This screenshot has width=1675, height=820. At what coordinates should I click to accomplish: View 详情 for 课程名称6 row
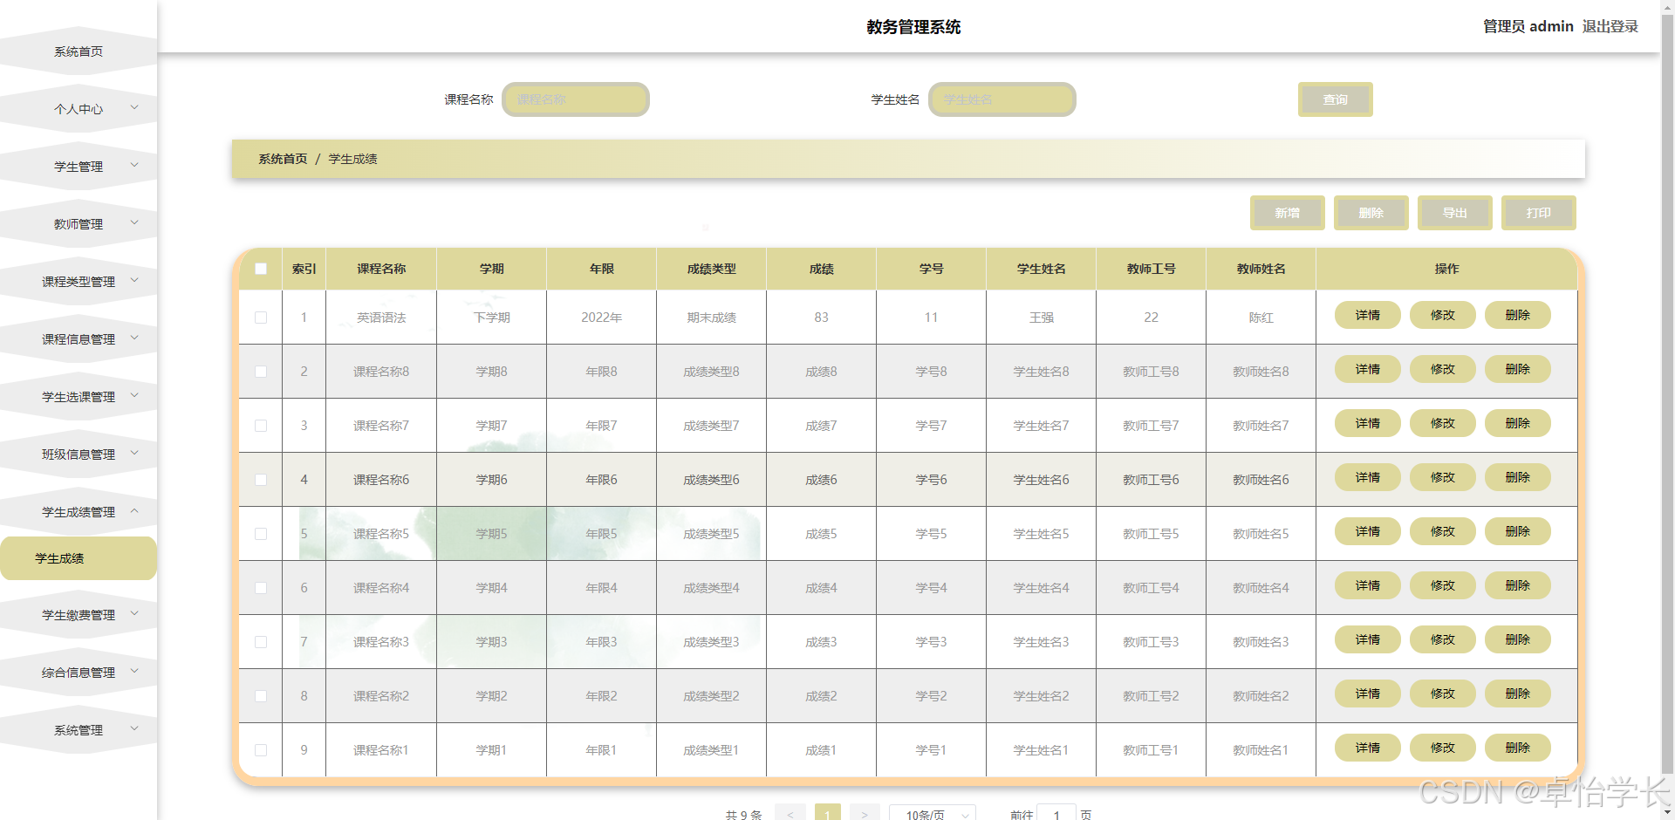(1367, 477)
